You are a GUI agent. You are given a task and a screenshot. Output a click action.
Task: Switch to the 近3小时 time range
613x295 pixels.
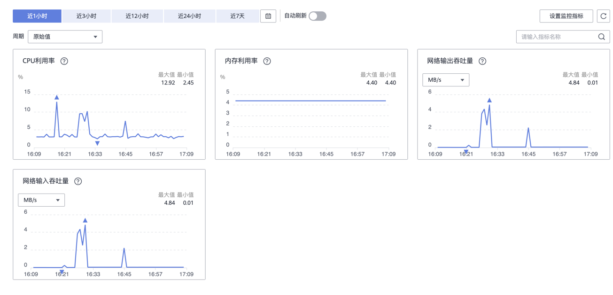click(x=86, y=16)
